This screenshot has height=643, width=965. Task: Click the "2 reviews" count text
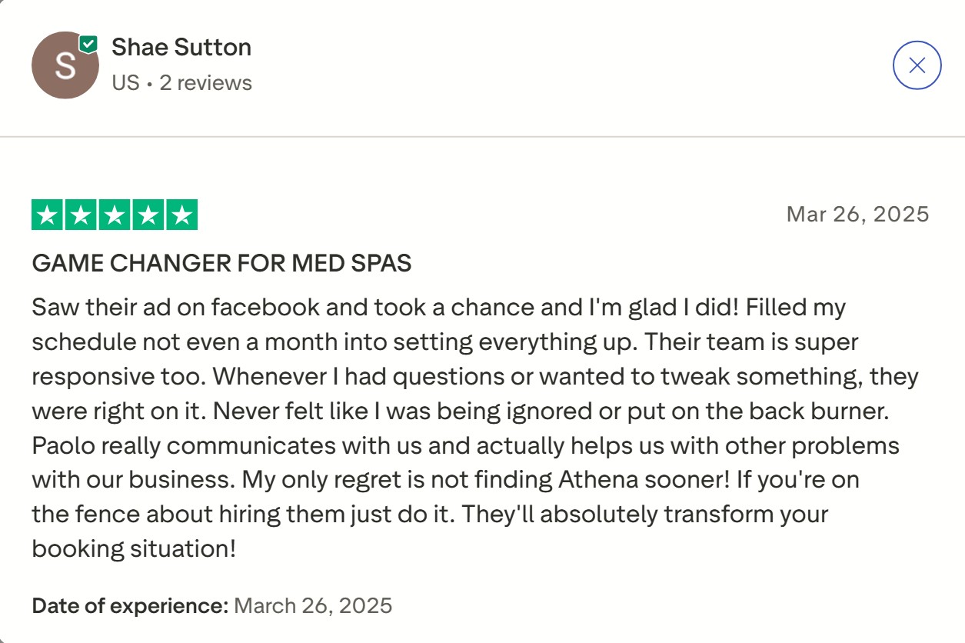[x=205, y=82]
